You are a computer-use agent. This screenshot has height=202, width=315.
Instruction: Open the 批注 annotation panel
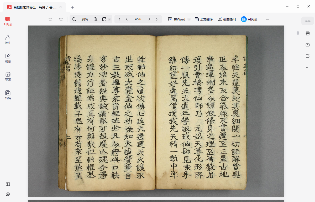8,40
